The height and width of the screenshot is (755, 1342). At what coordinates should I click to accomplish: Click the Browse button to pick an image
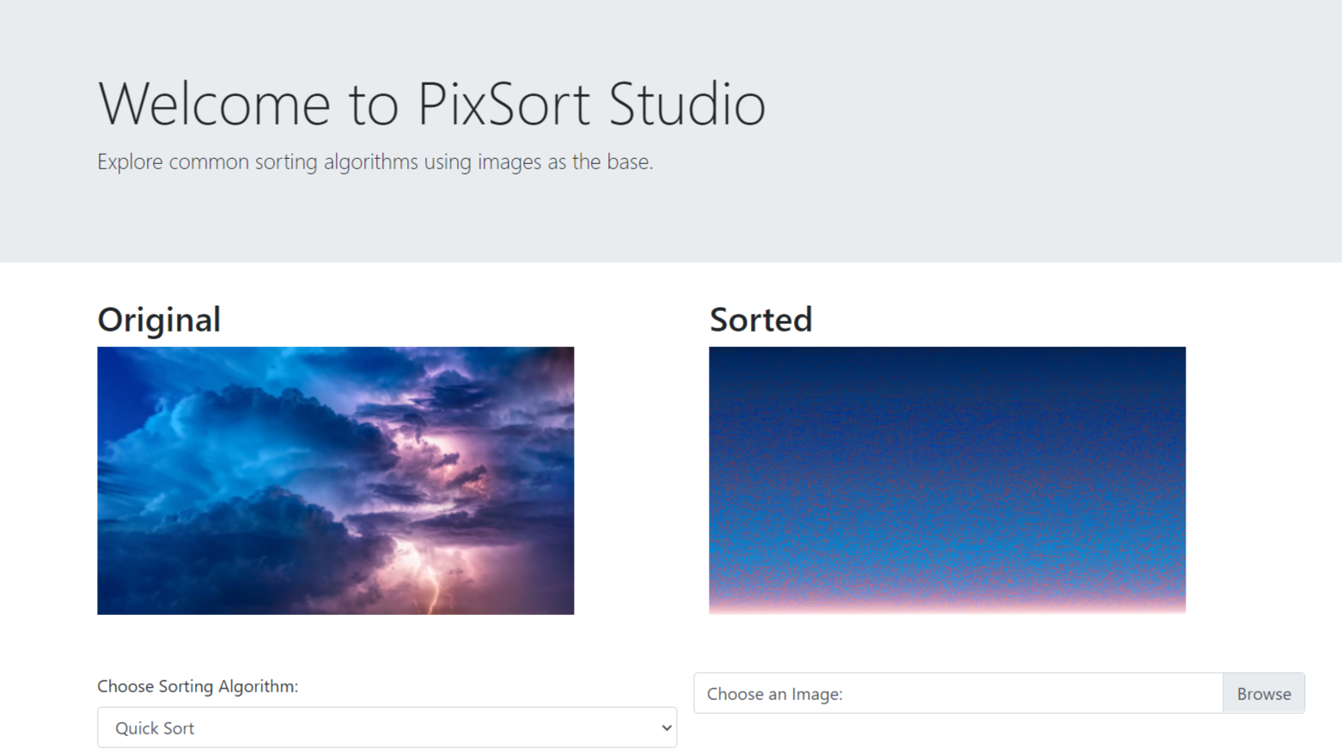[x=1263, y=693]
